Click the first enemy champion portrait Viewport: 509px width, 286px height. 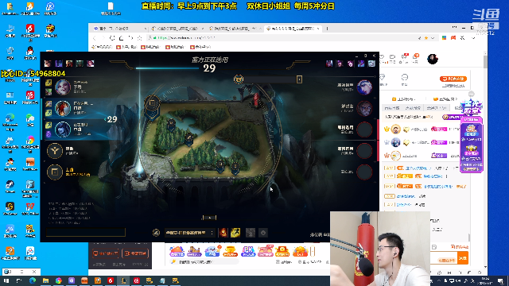(x=364, y=87)
